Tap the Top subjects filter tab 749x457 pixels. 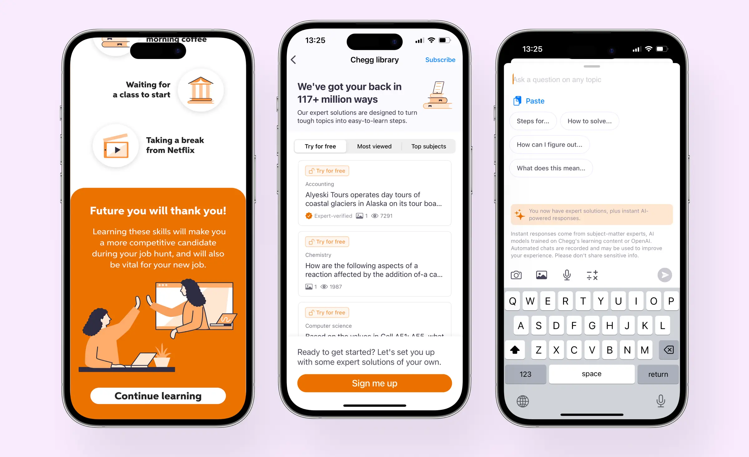(428, 146)
